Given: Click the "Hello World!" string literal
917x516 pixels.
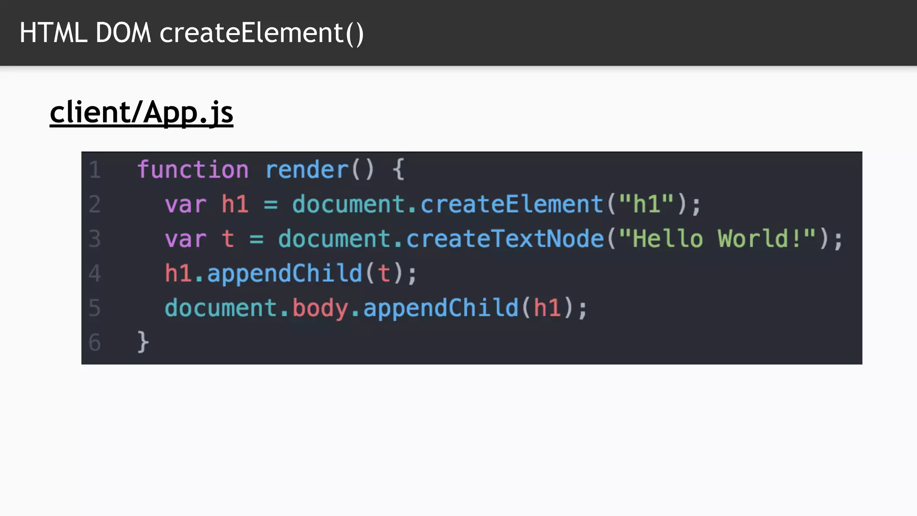Looking at the screenshot, I should click(717, 238).
